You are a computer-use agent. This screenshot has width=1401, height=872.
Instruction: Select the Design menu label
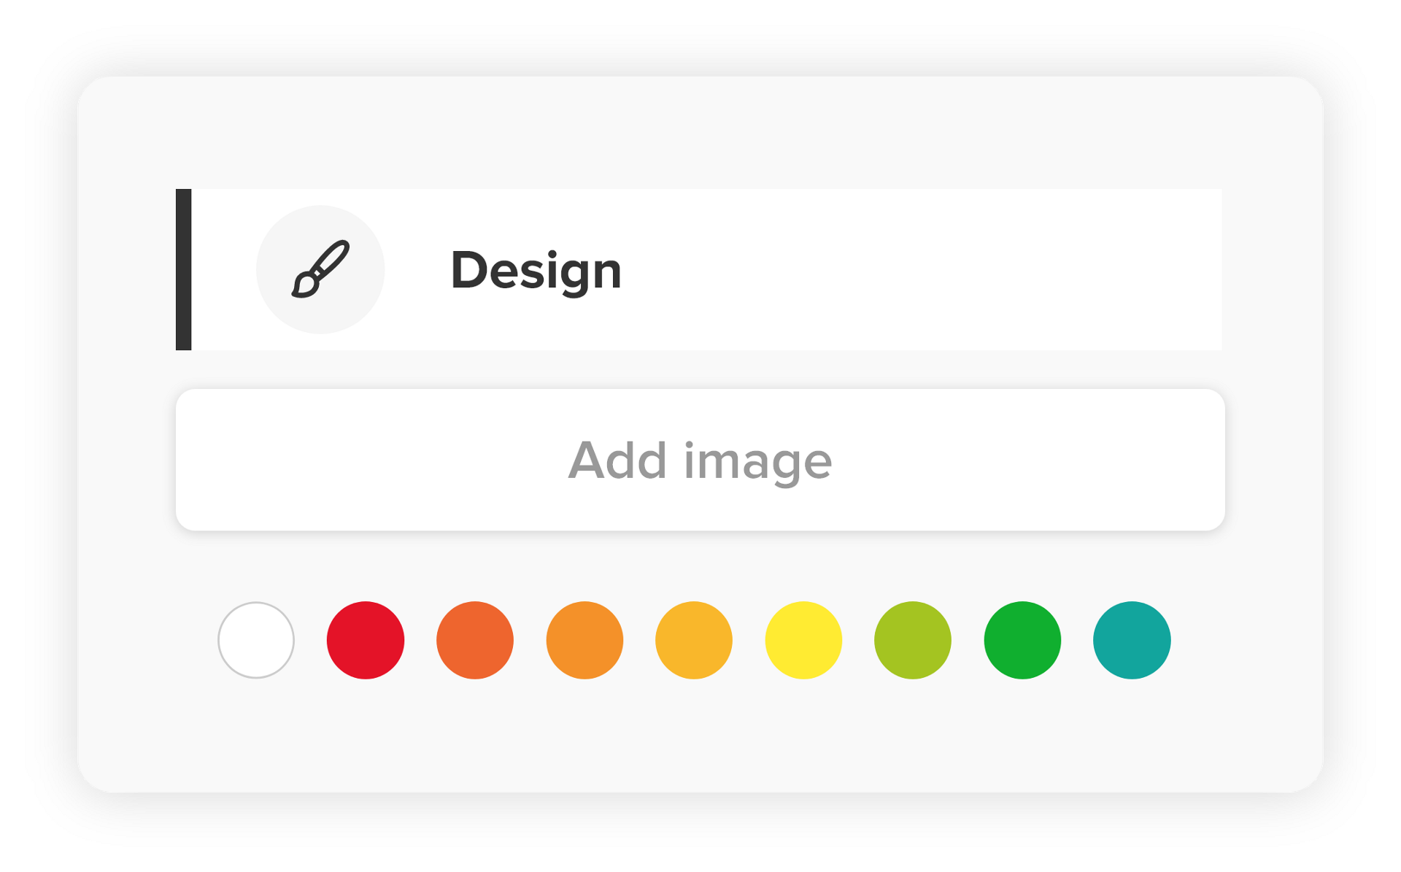coord(536,270)
